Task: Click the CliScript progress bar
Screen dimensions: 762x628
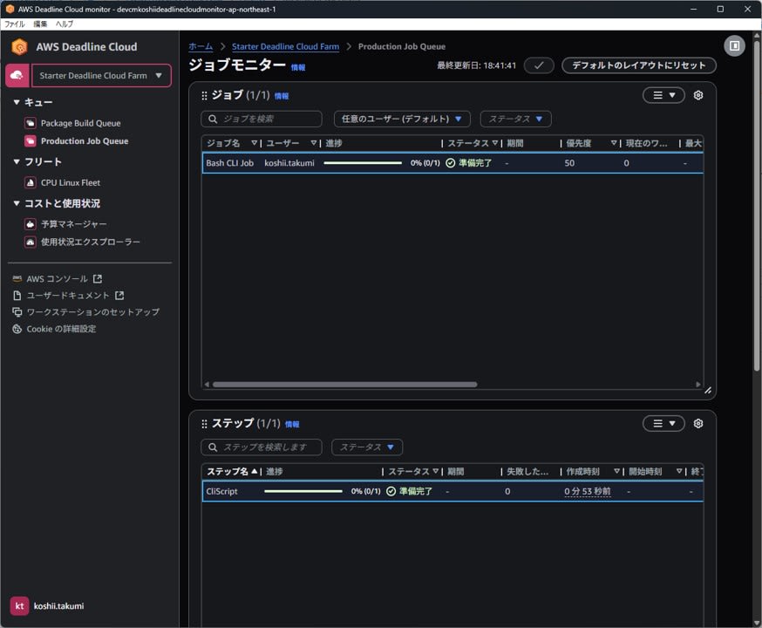Action: [303, 491]
